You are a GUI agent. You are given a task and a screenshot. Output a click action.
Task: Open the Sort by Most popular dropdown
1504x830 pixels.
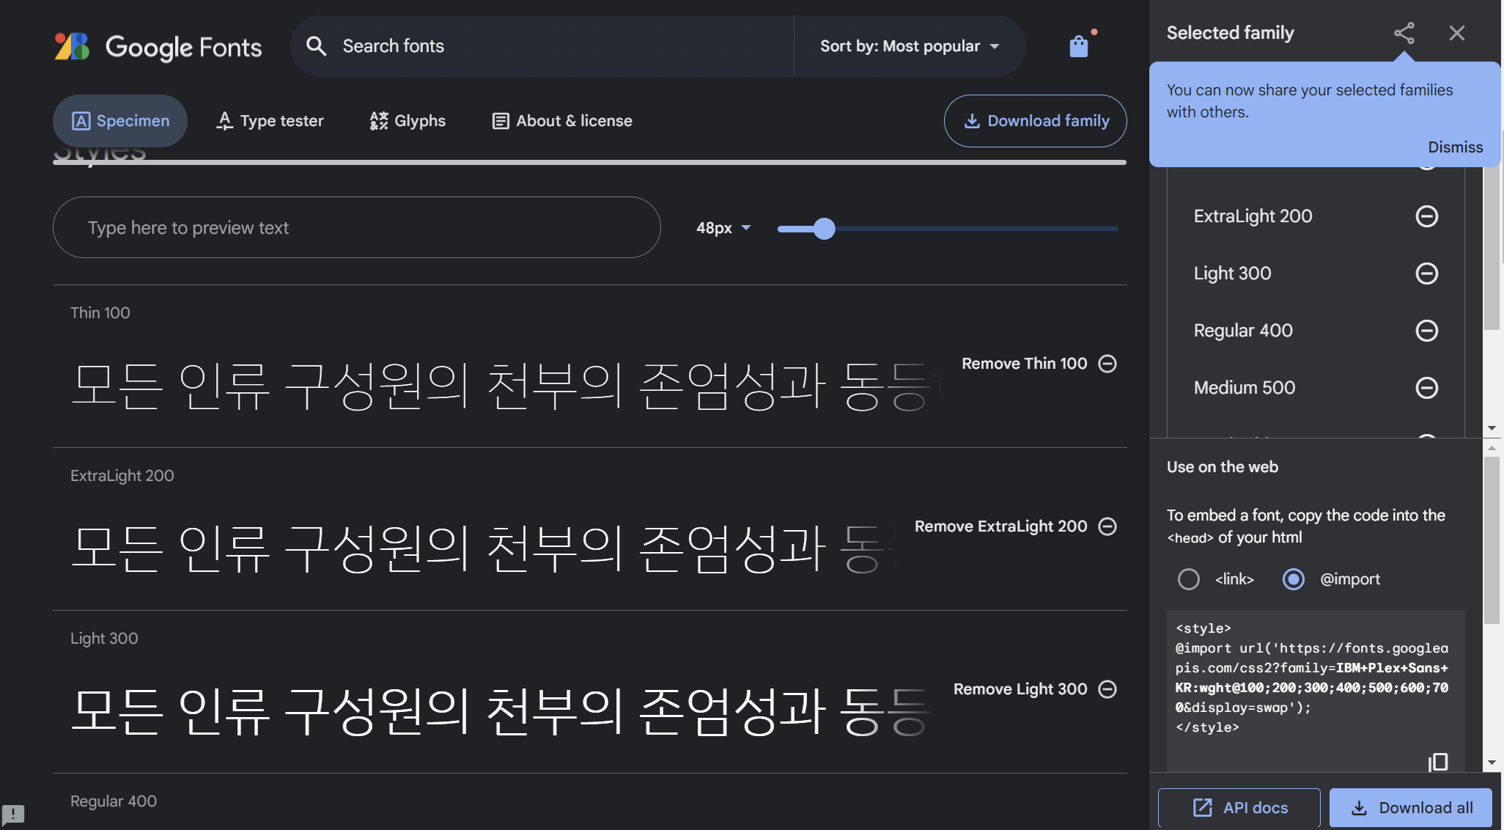pos(909,45)
